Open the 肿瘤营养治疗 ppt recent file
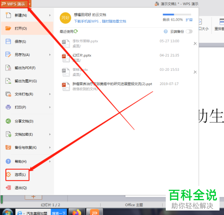The image size is (224, 215). [x=112, y=84]
